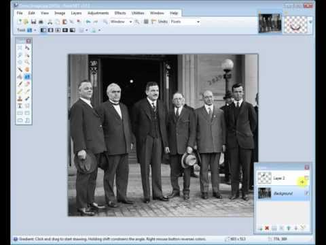This screenshot has width=326, height=245.
Task: Select the Clone Stamp tool
Action: (20, 99)
